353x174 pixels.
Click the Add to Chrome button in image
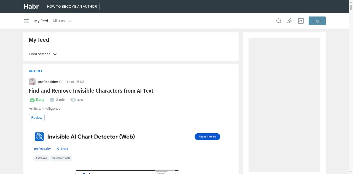pos(207,137)
